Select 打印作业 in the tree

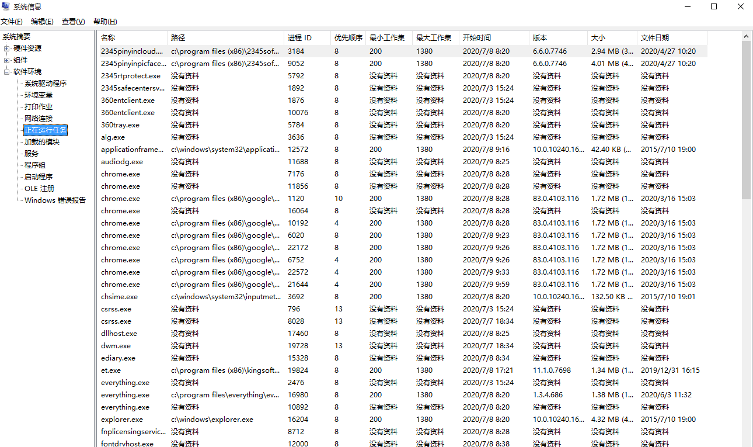pos(39,107)
